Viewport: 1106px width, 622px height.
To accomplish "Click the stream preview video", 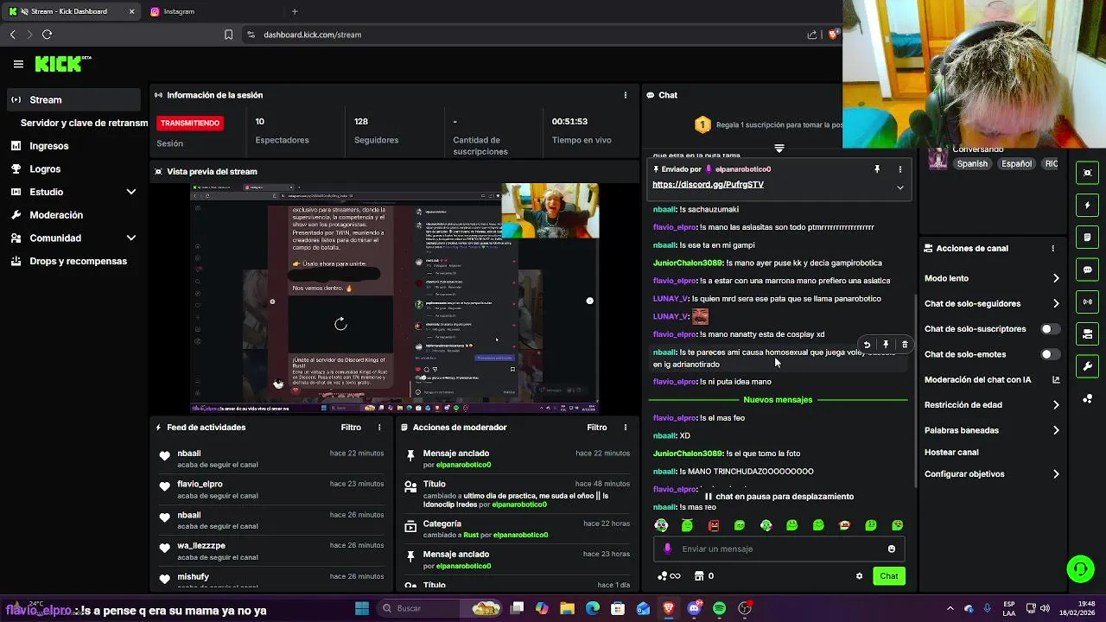I will (395, 298).
